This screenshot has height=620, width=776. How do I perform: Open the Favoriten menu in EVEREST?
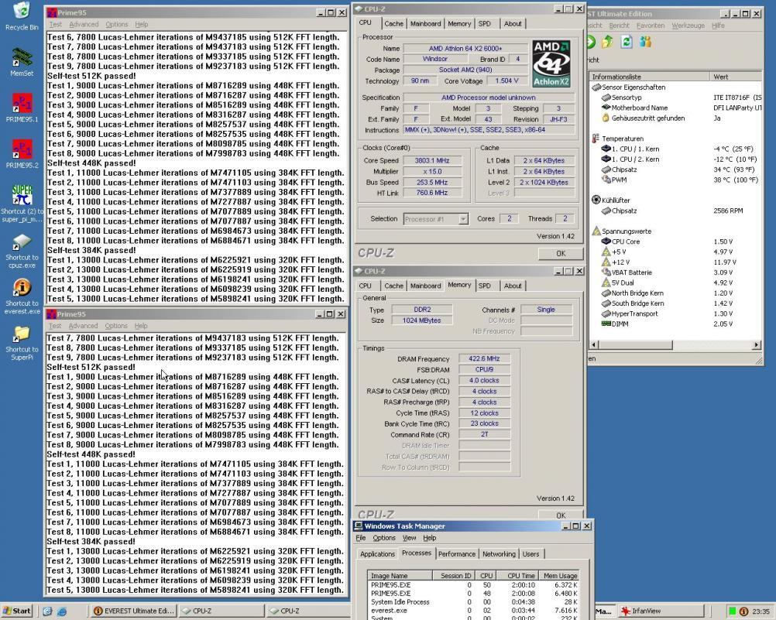pyautogui.click(x=651, y=26)
